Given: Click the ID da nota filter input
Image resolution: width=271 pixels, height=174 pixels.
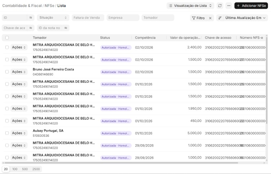Looking at the screenshot, I should click(x=49, y=28).
